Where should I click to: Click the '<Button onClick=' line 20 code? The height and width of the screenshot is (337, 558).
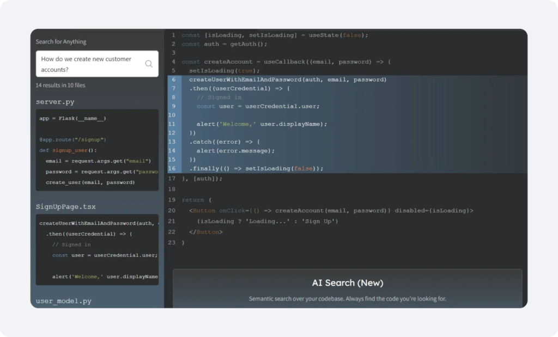click(x=331, y=211)
